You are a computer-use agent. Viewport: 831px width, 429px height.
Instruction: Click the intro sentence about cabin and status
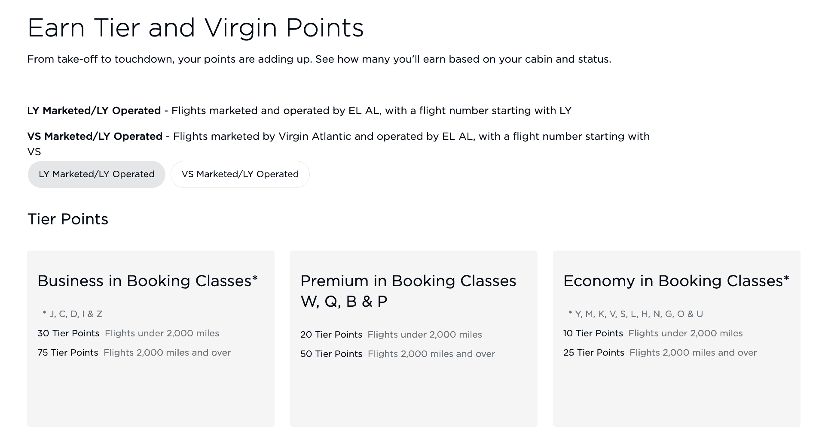tap(319, 59)
